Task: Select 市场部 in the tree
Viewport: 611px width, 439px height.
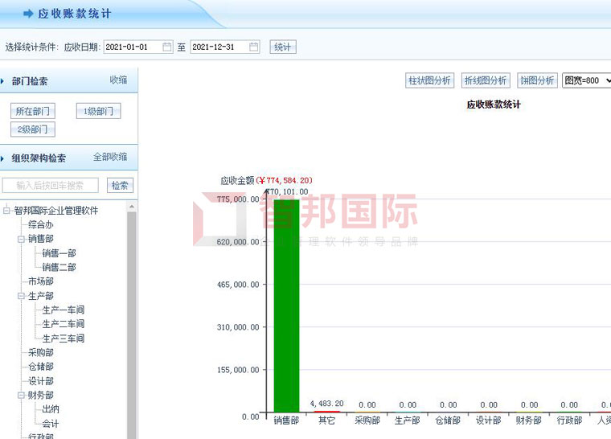Action: [x=40, y=281]
